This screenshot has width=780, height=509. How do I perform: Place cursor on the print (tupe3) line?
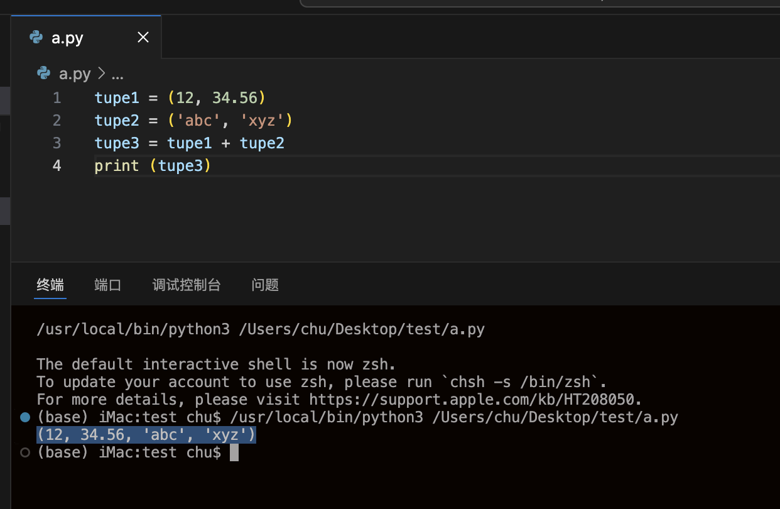point(153,165)
